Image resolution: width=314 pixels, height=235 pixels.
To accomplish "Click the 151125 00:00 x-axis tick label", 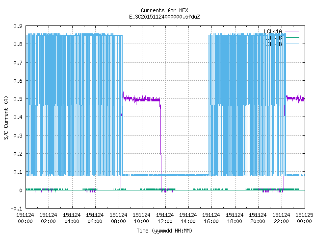I will (305, 218).
